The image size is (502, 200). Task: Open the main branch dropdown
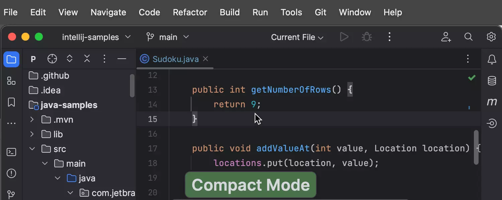coord(168,37)
